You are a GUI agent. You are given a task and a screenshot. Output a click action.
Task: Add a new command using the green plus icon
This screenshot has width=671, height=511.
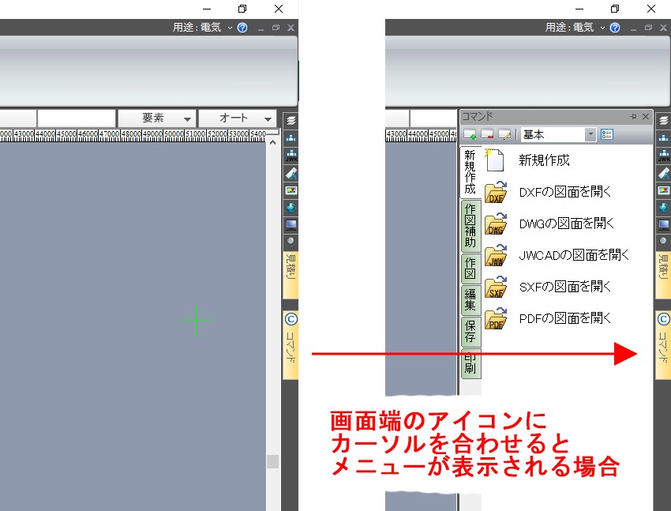tap(471, 133)
